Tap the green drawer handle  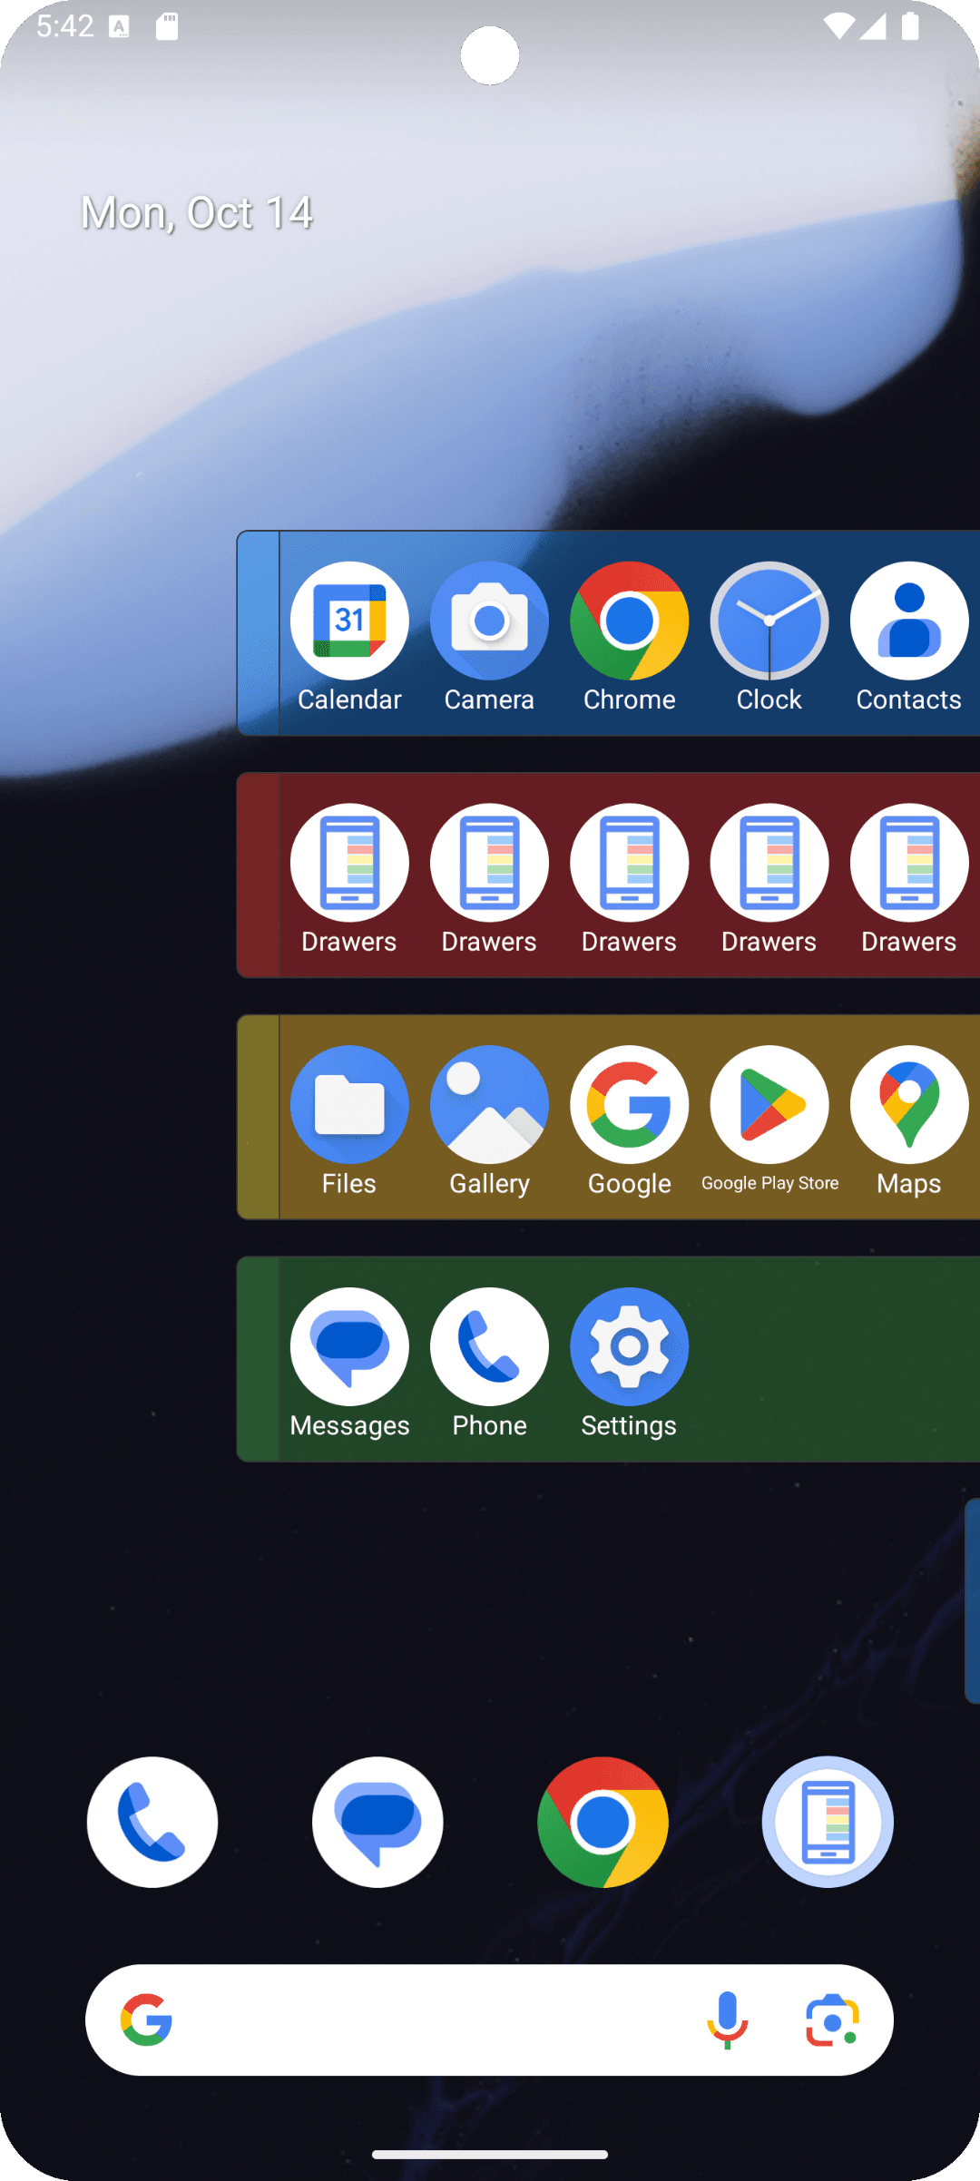pyautogui.click(x=259, y=1359)
